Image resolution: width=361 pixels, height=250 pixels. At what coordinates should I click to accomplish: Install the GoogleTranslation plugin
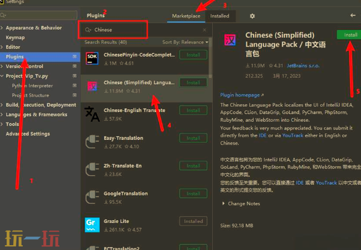pos(193,194)
